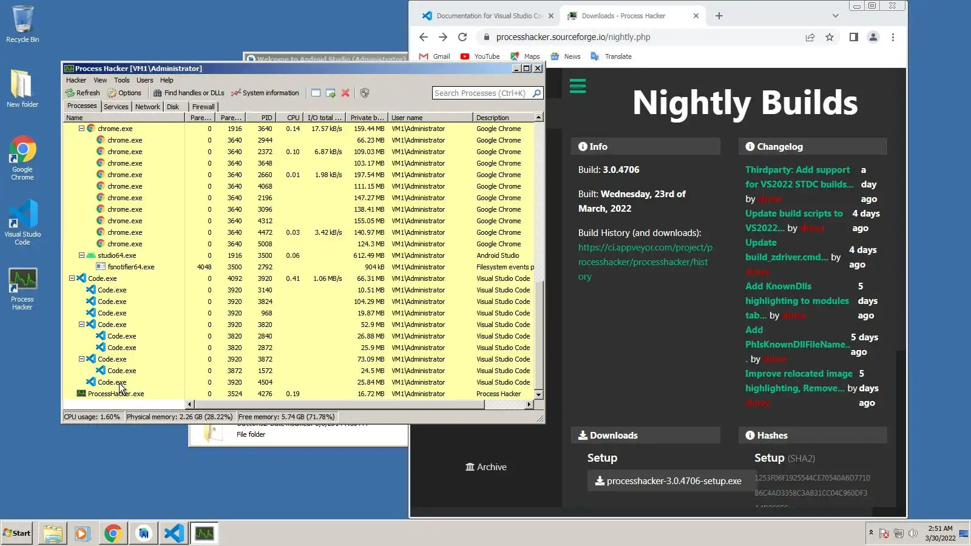971x546 pixels.
Task: Open the Chrome tab search chevron
Action: [836, 16]
